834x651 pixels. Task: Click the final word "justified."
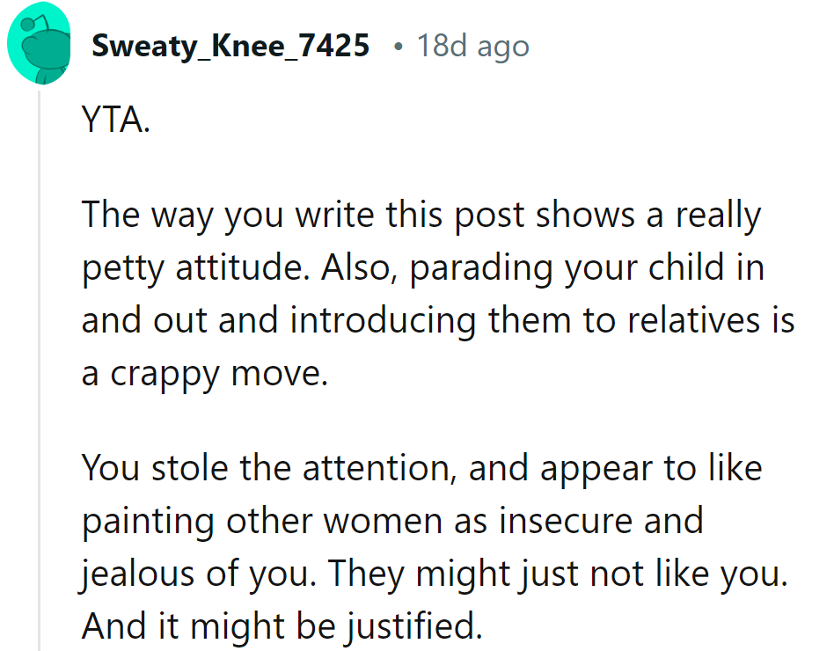tap(415, 626)
